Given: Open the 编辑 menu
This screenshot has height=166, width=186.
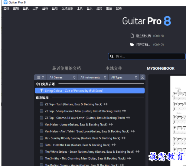Looking at the screenshot, I should [x=16, y=8].
